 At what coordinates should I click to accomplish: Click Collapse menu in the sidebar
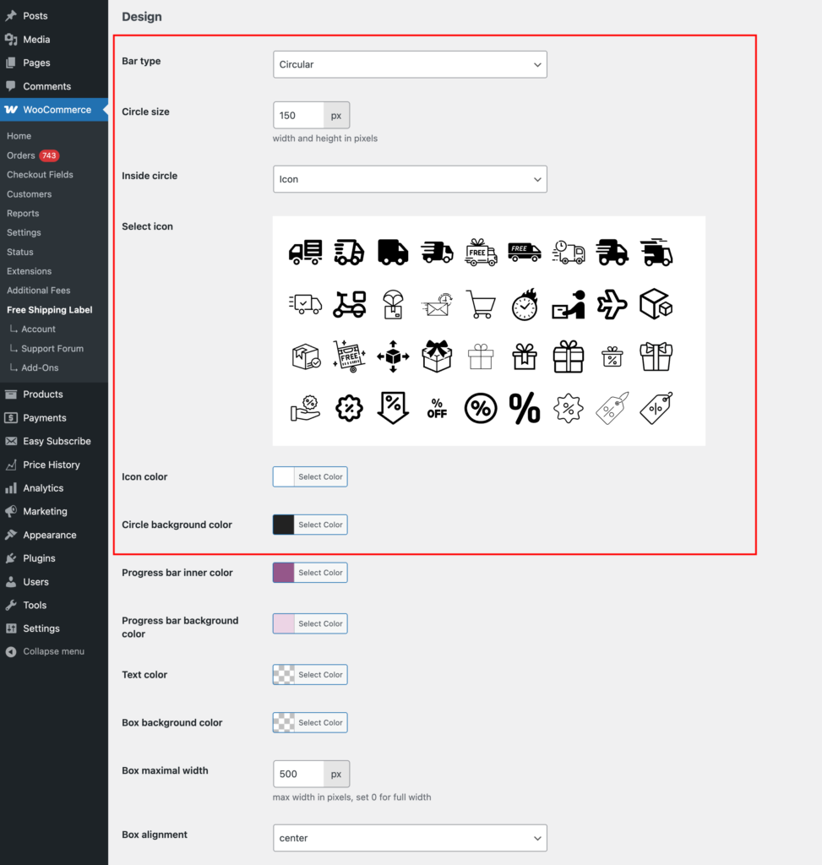[x=53, y=652]
